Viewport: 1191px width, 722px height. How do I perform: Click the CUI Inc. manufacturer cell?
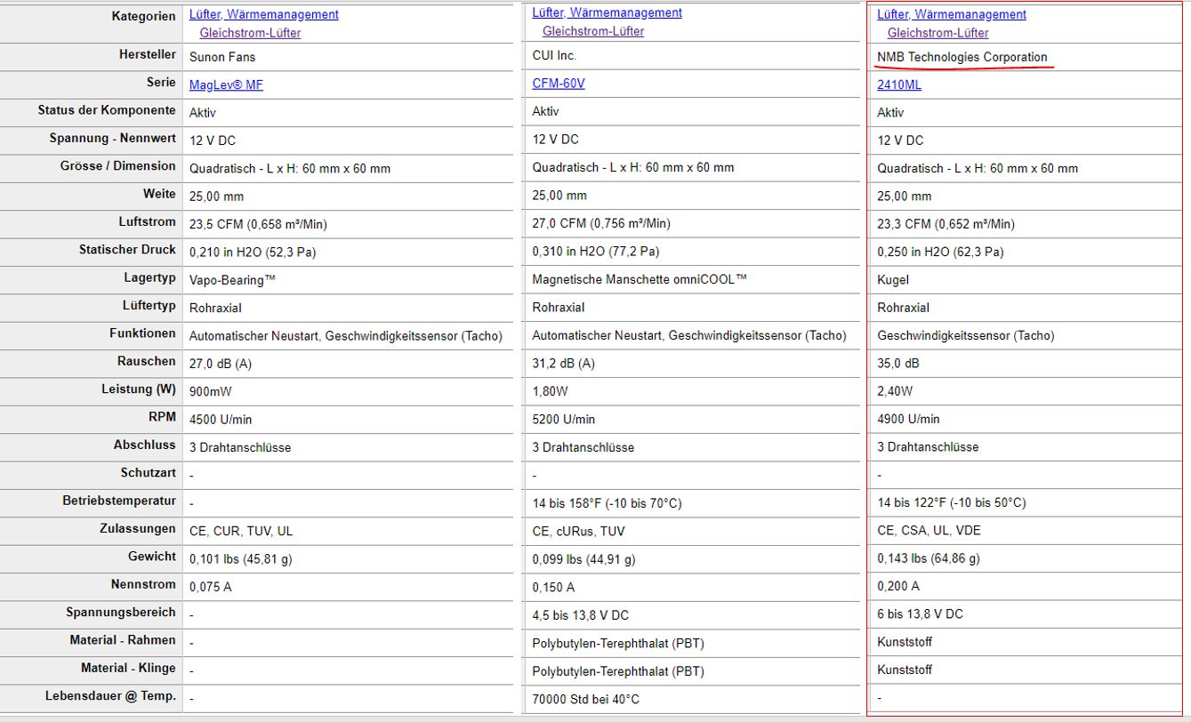coord(554,55)
